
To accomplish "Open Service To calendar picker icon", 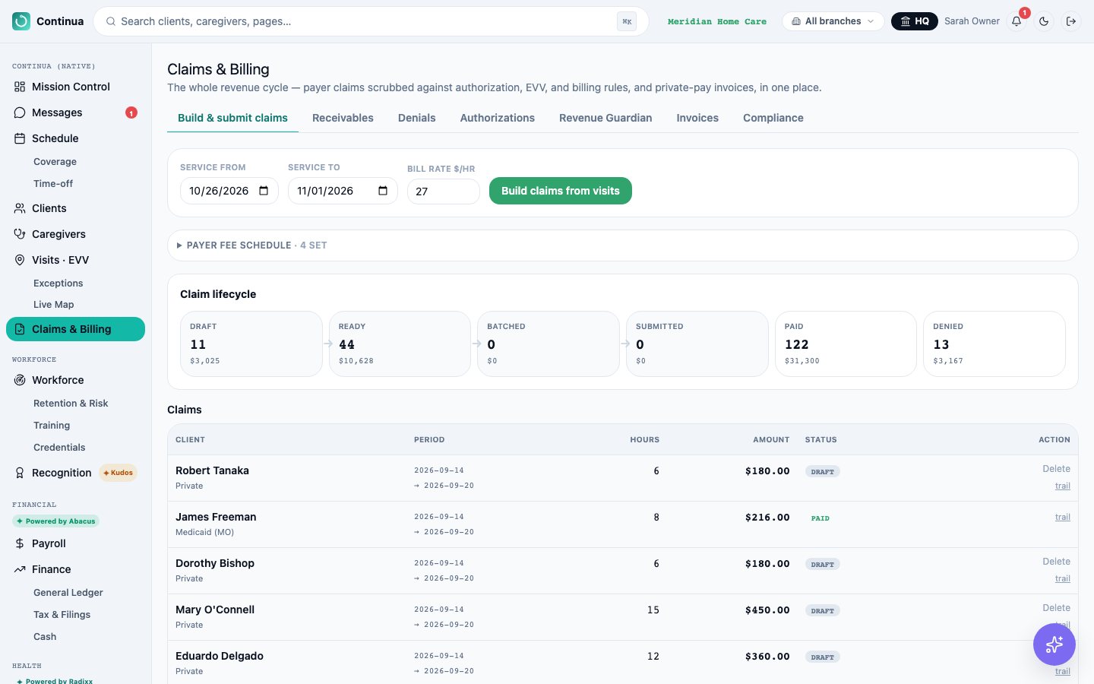I will pyautogui.click(x=383, y=191).
